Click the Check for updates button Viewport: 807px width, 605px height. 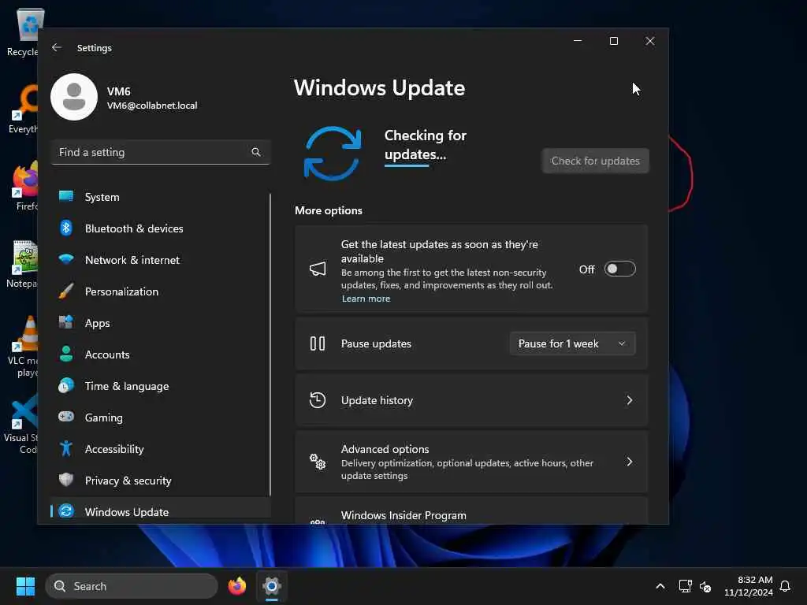coord(596,161)
